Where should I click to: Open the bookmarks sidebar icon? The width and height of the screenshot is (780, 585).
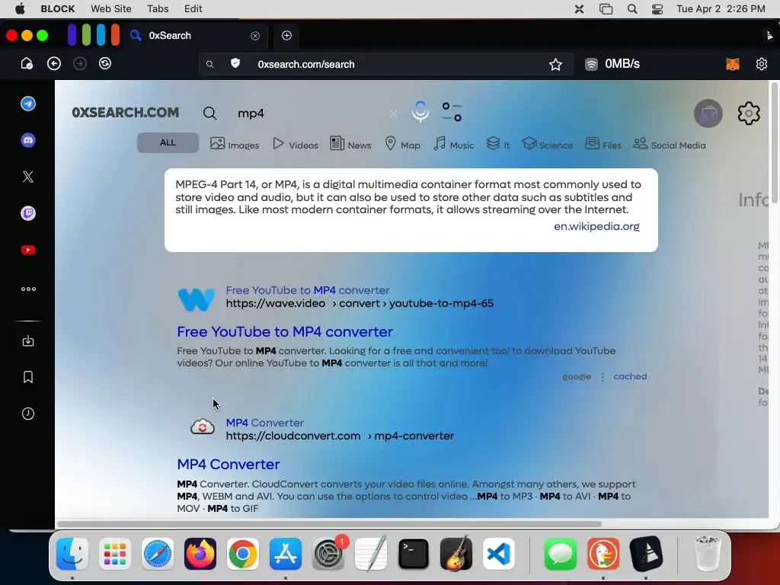(28, 377)
